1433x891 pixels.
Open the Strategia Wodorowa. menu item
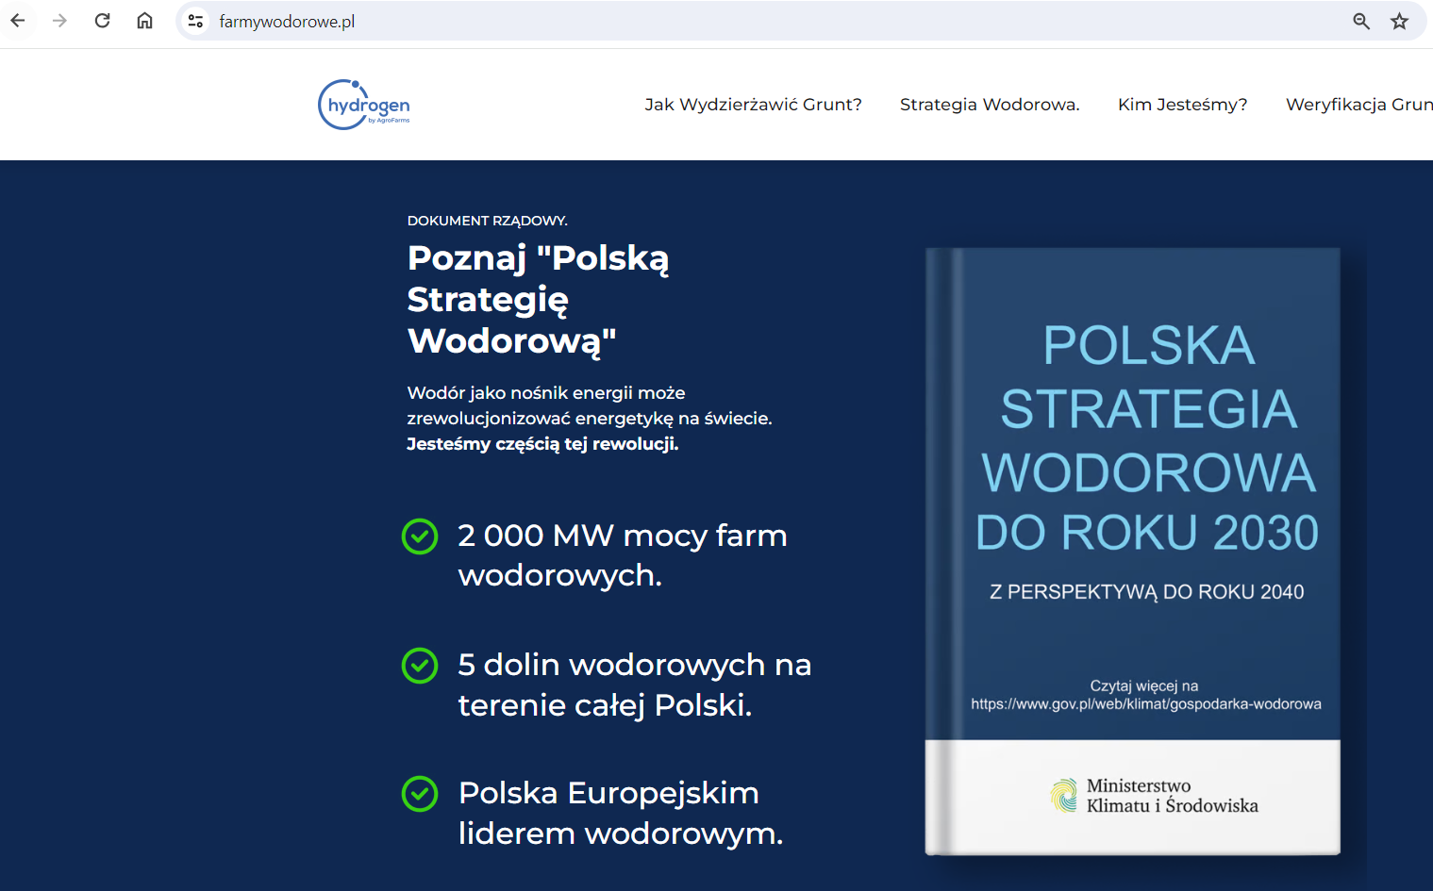pos(990,105)
